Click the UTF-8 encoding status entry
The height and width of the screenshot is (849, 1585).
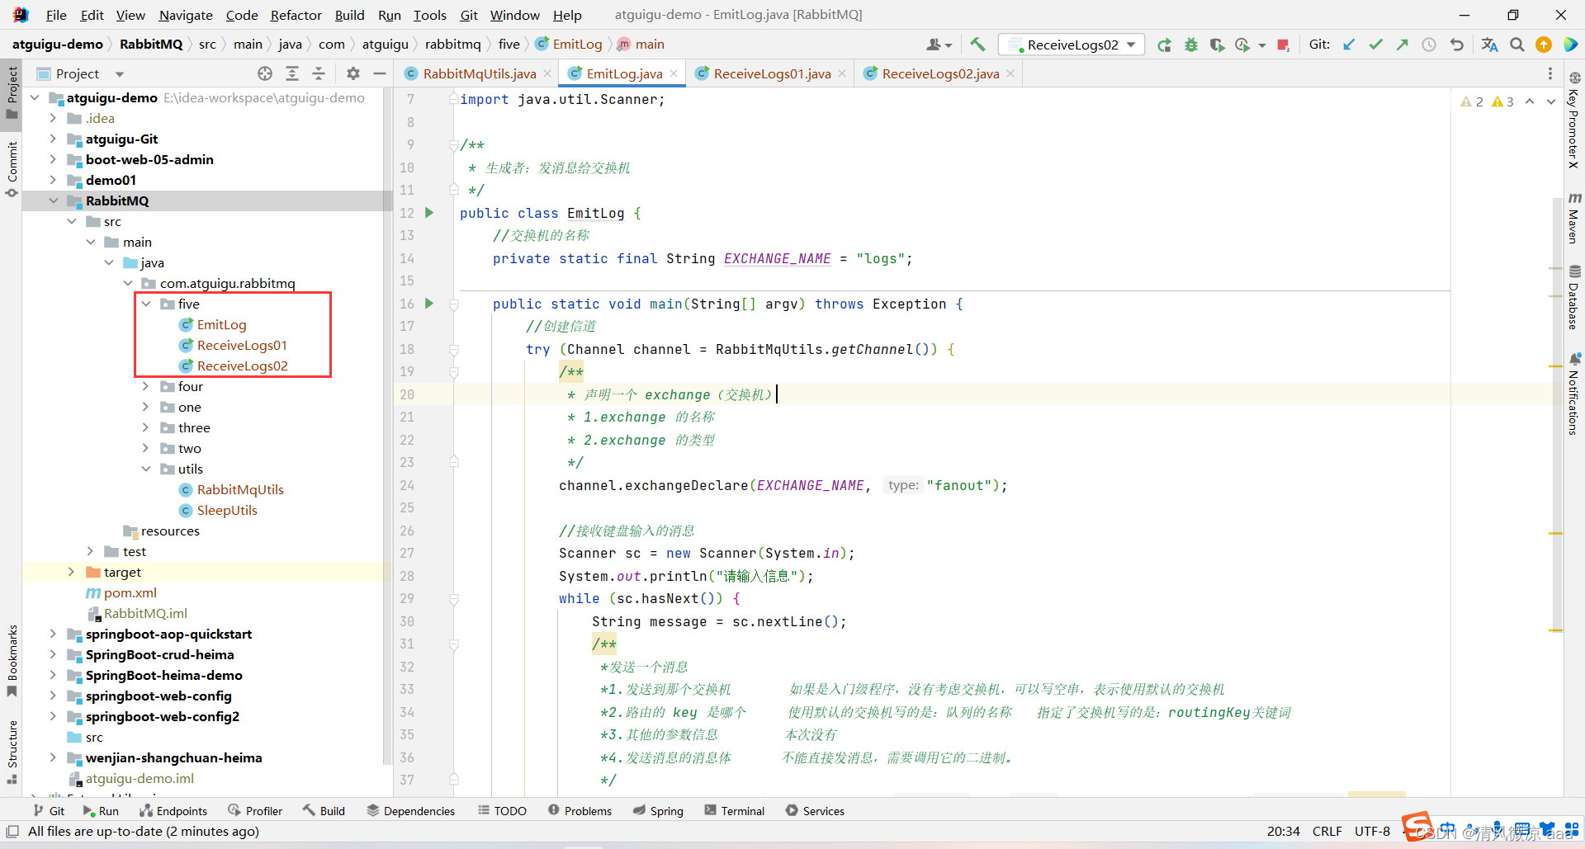pos(1372,832)
